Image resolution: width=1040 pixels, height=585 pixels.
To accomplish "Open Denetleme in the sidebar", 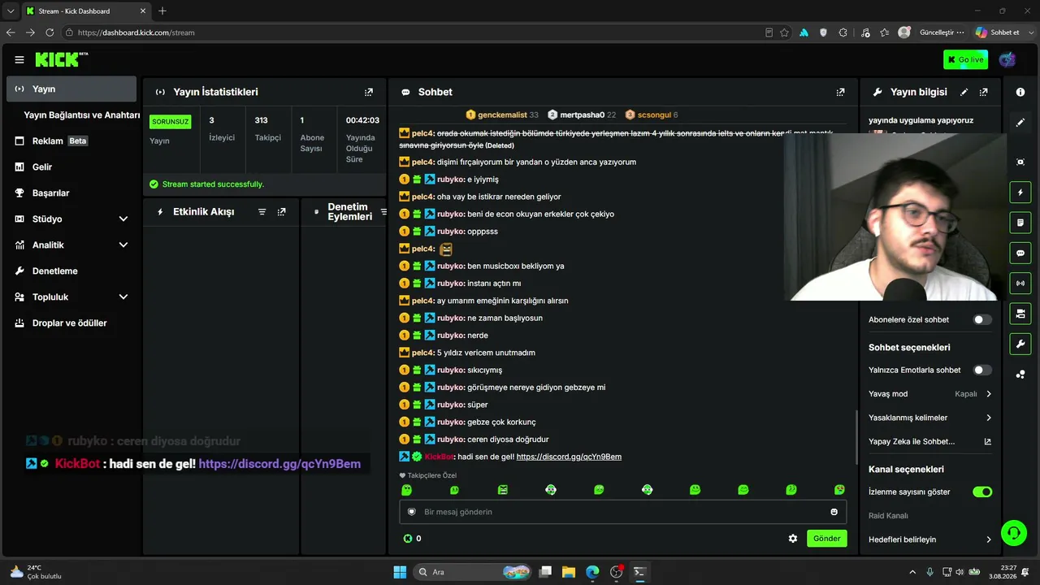I will point(71,271).
